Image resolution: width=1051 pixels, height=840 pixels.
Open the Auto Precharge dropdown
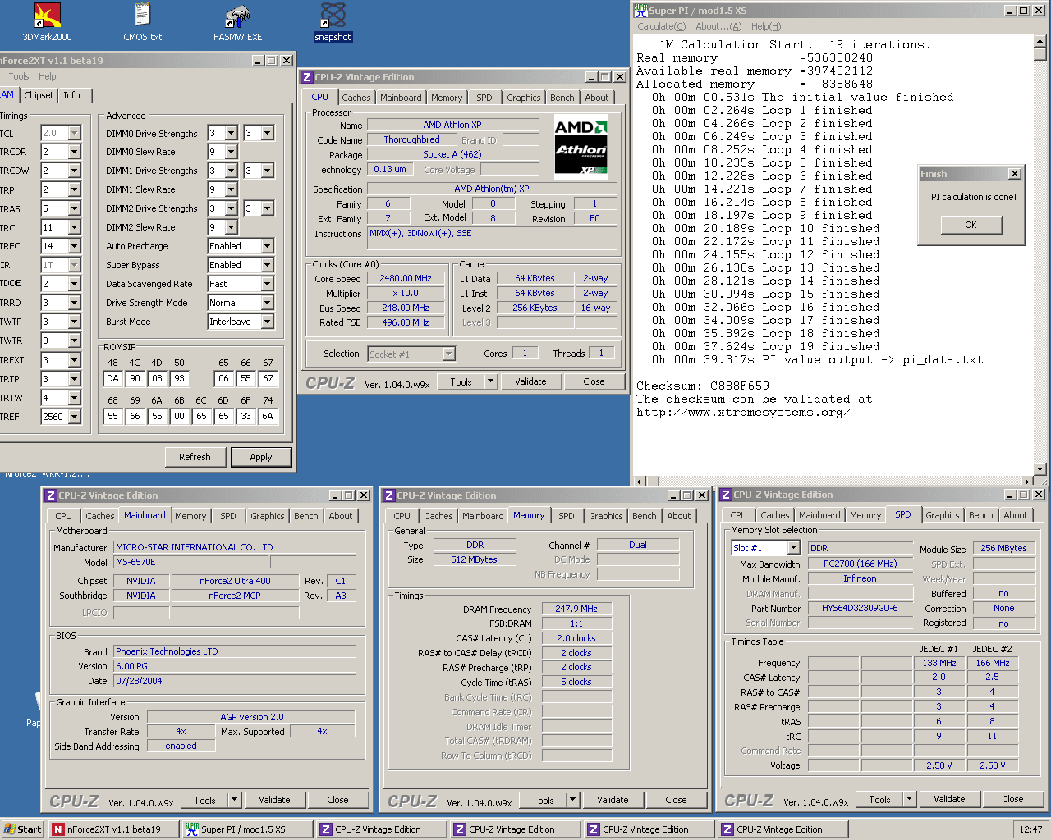coord(267,246)
